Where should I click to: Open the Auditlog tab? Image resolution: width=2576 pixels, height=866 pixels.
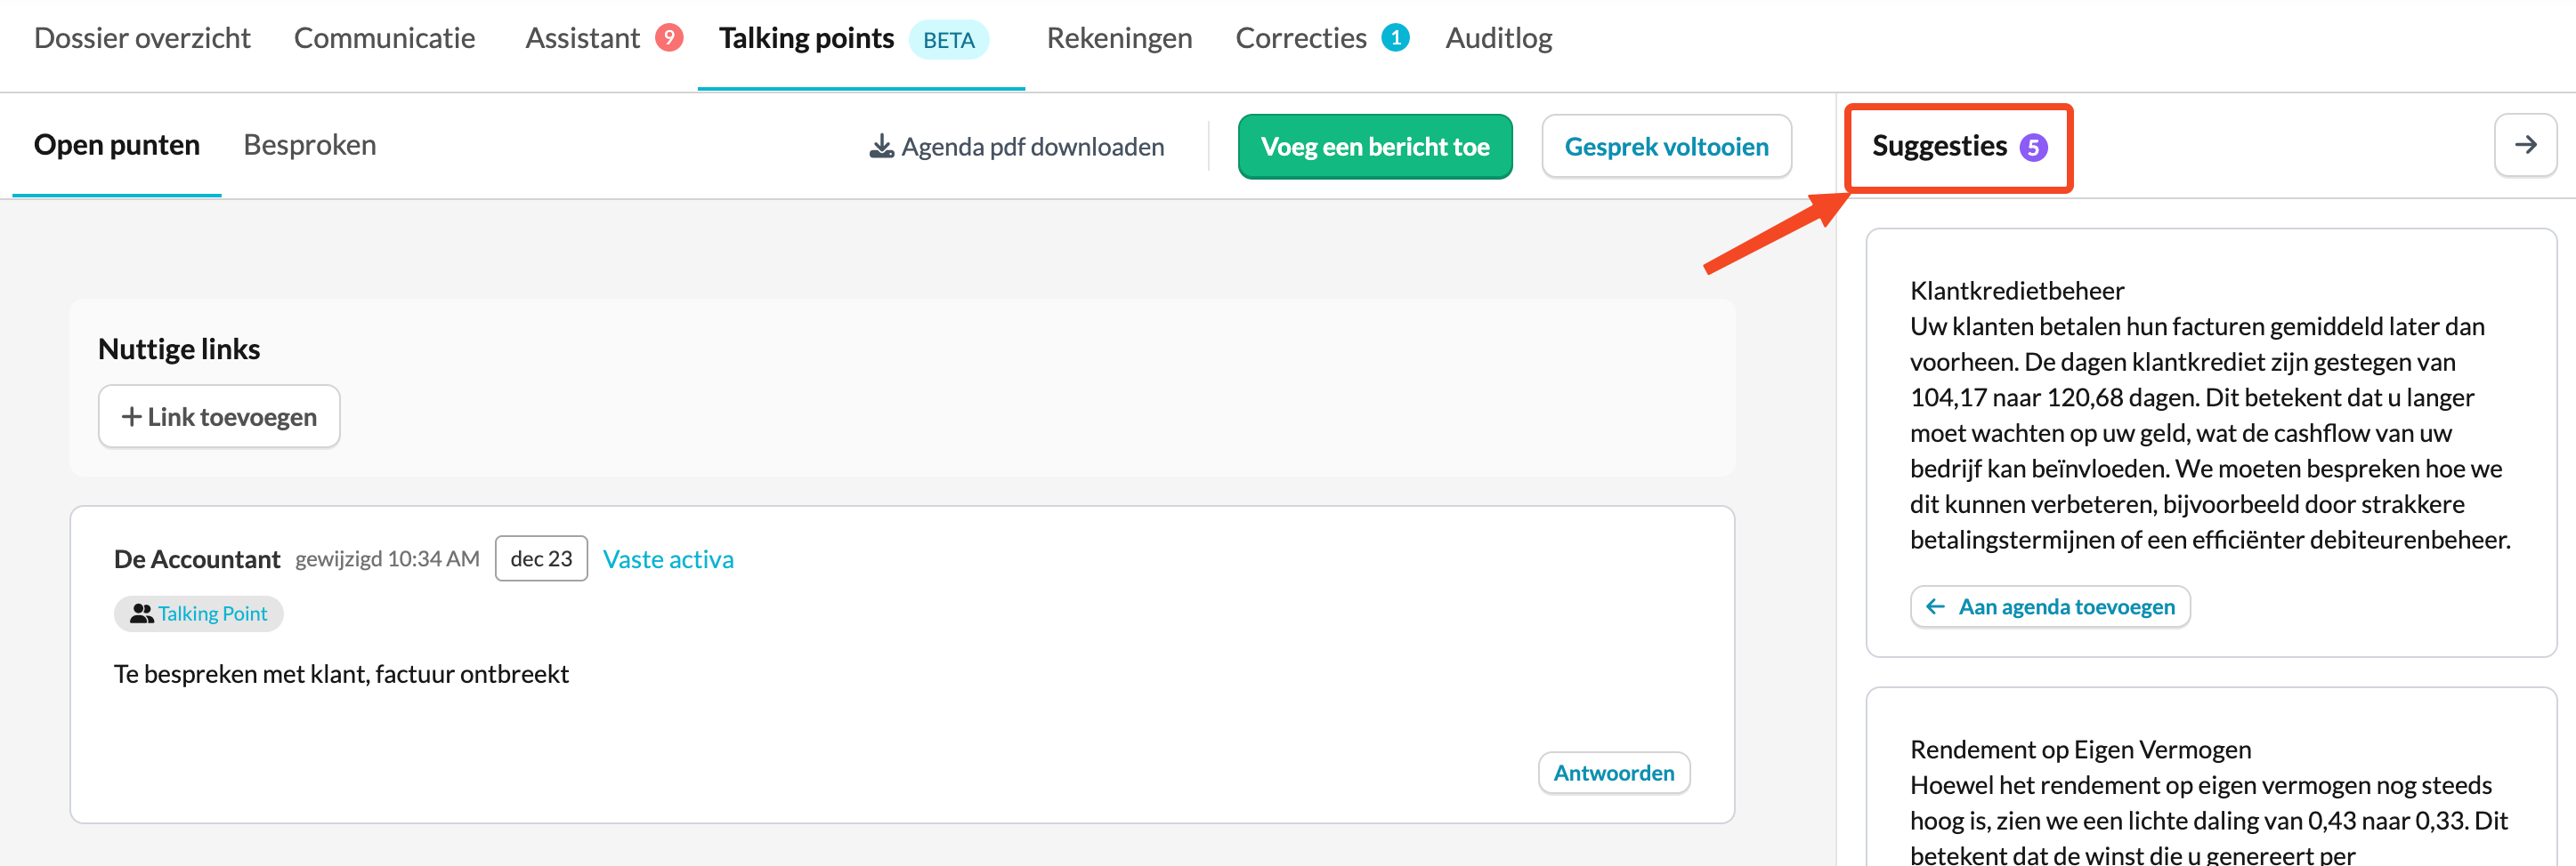[1498, 38]
